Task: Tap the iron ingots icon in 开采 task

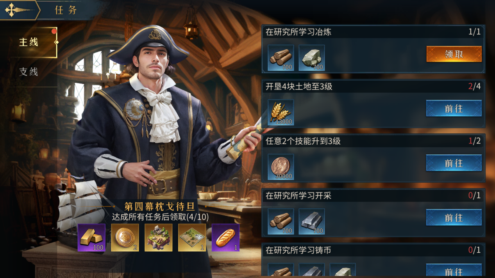Action: tap(312, 221)
